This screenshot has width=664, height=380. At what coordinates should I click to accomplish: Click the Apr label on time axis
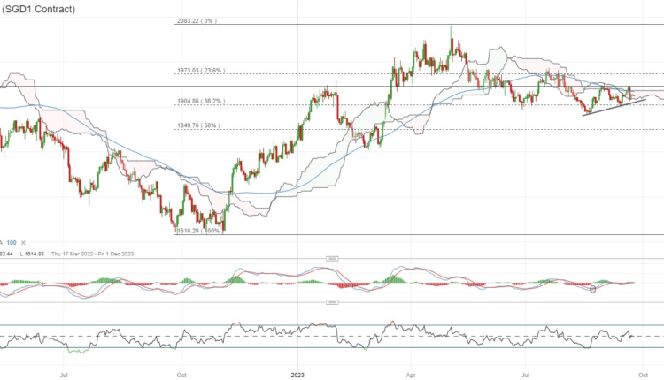coord(410,374)
